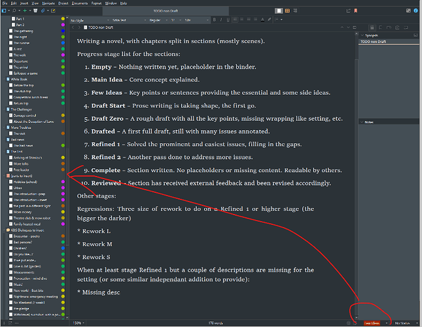
Task: Select the highlighter tool
Action: (270, 20)
